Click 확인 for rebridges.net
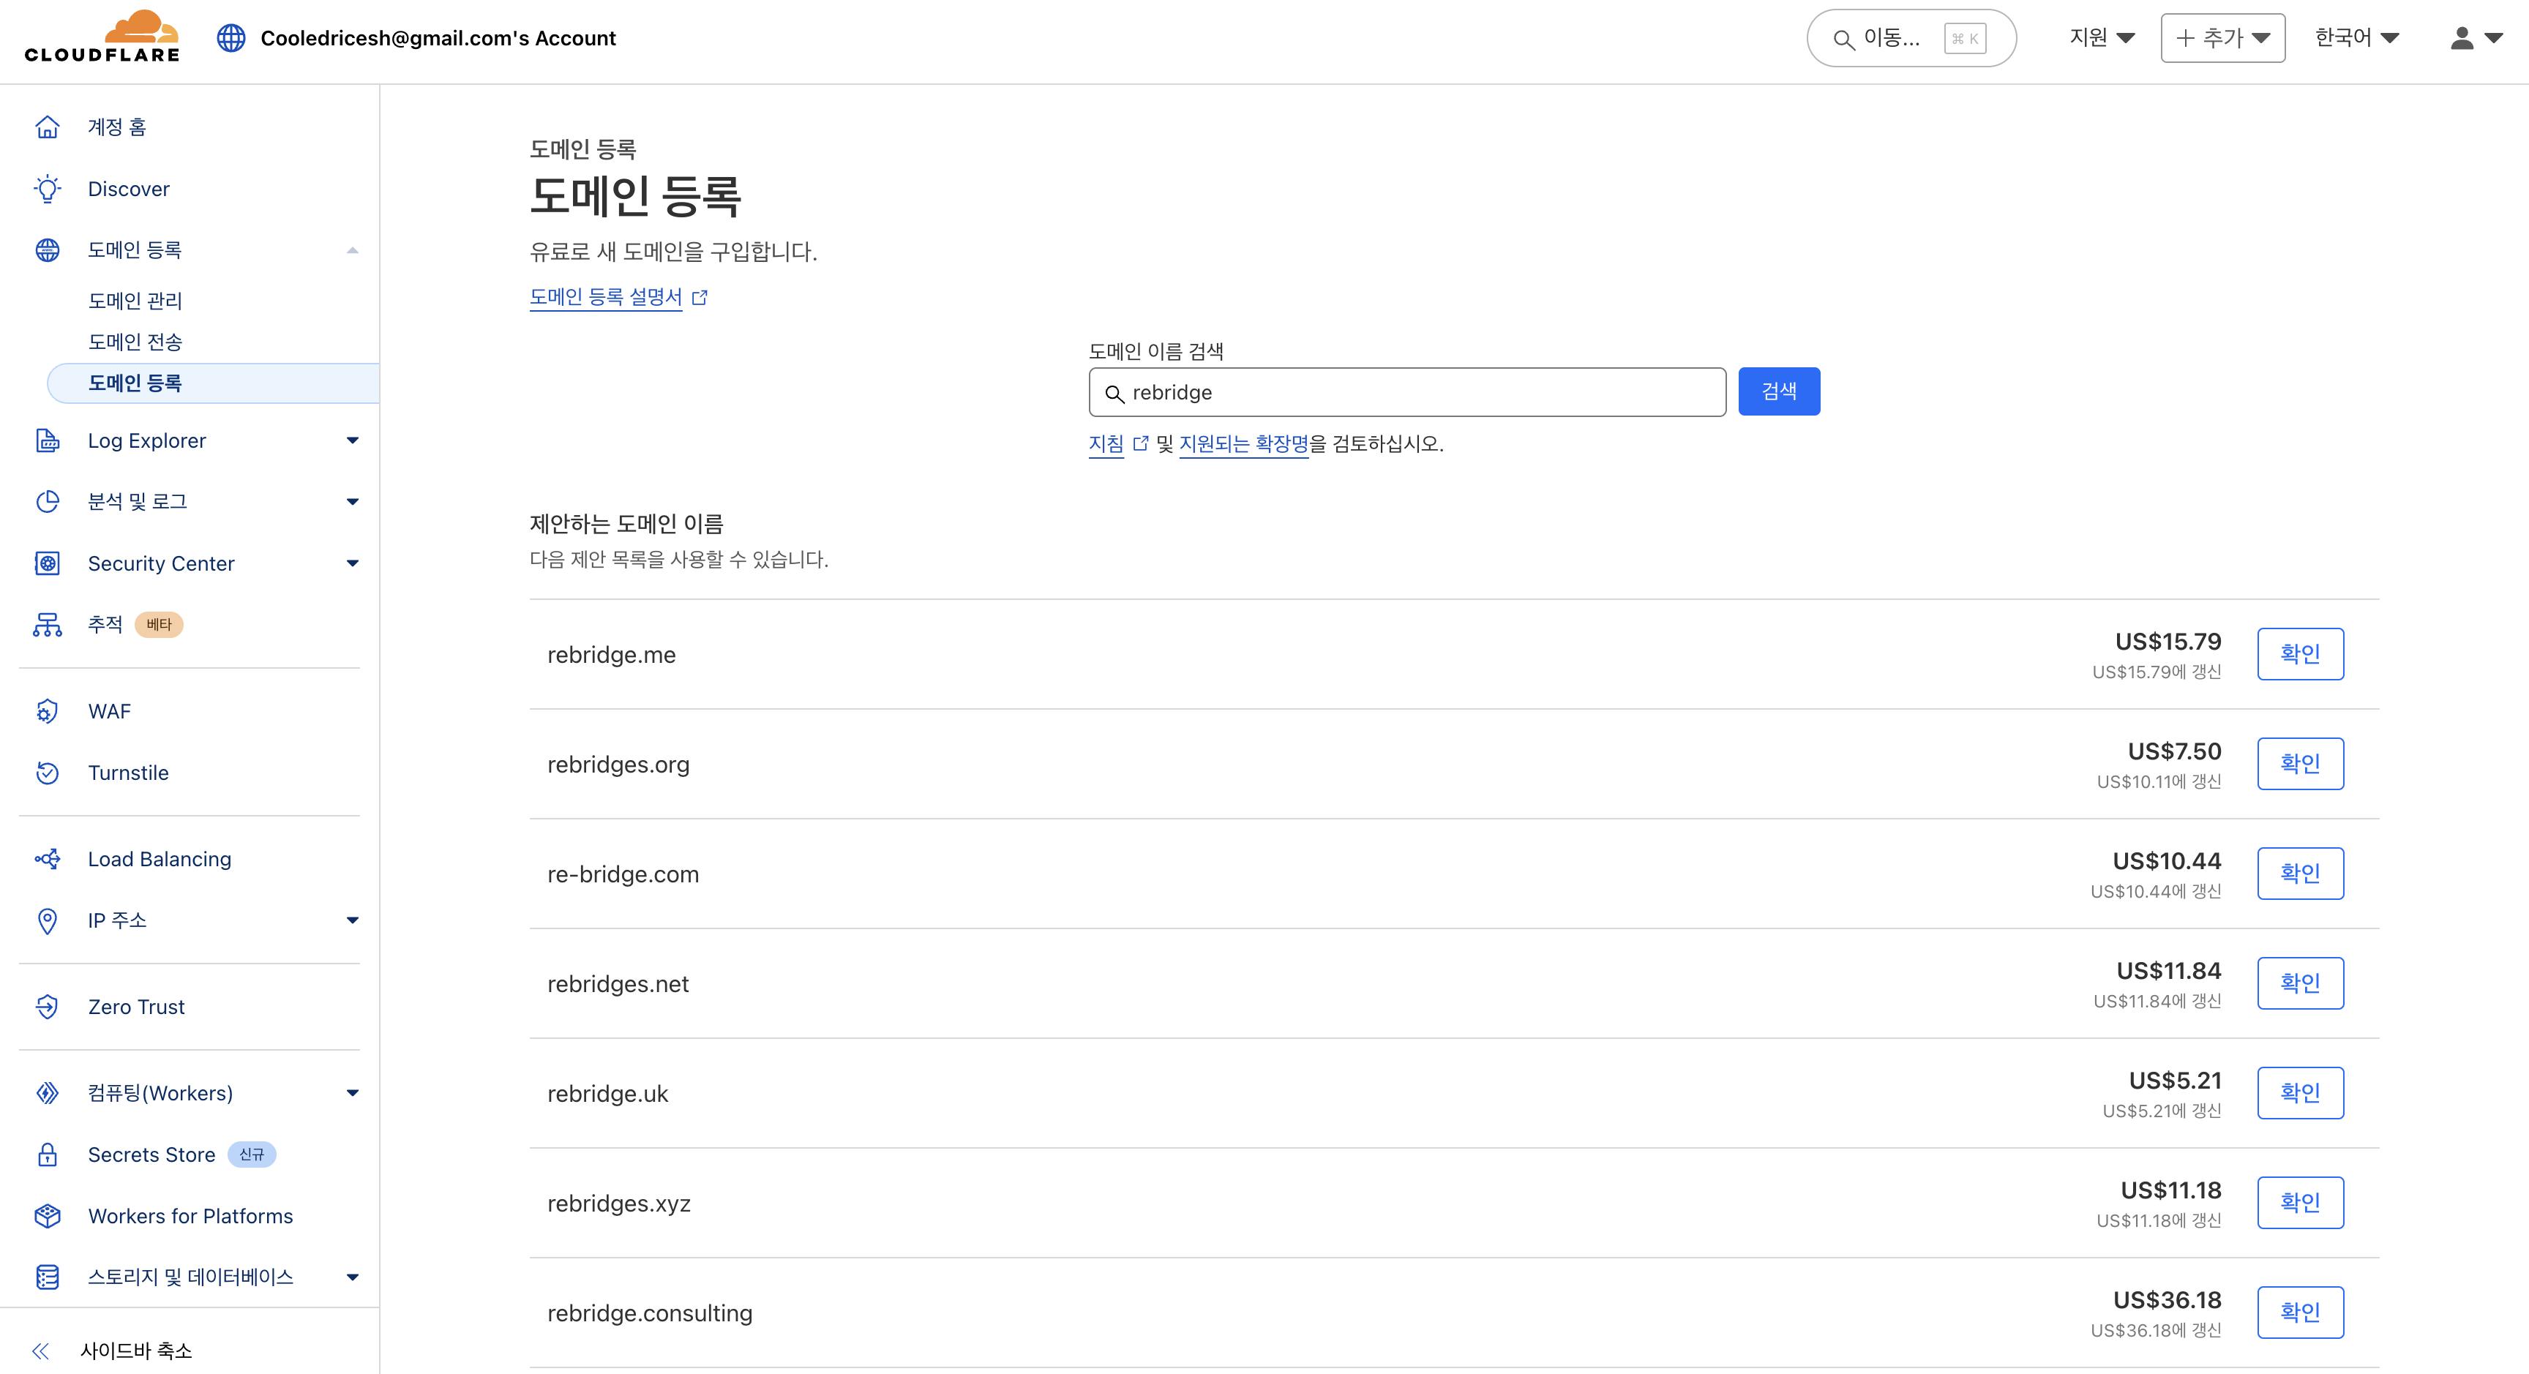 coord(2300,983)
